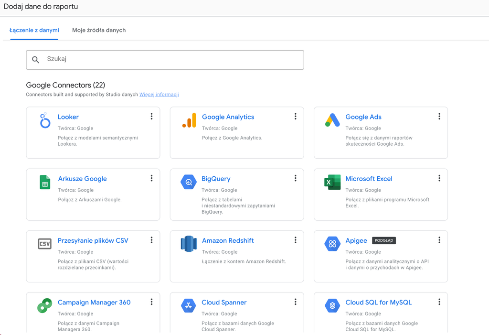Click the CSV file upload icon
489x335 pixels.
click(44, 244)
